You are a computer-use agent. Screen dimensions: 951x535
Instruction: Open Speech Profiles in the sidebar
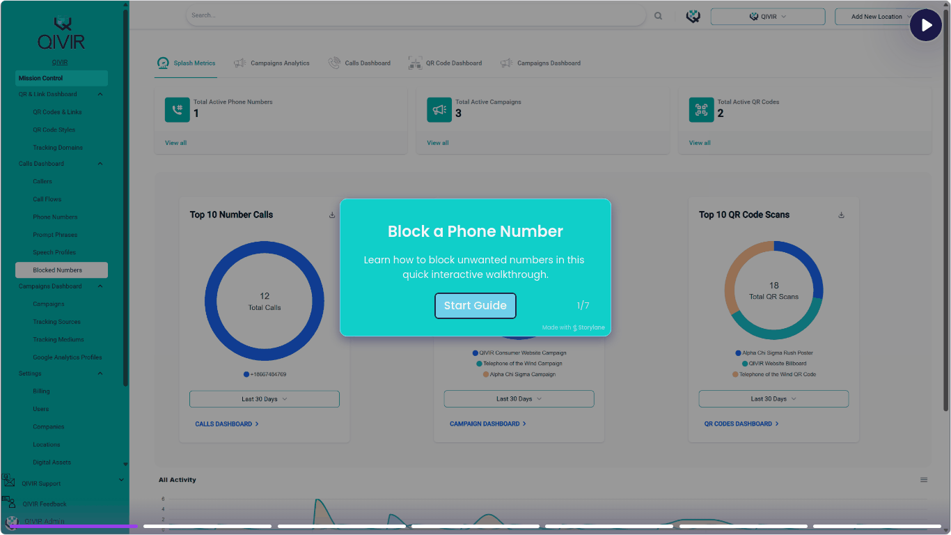tap(54, 252)
